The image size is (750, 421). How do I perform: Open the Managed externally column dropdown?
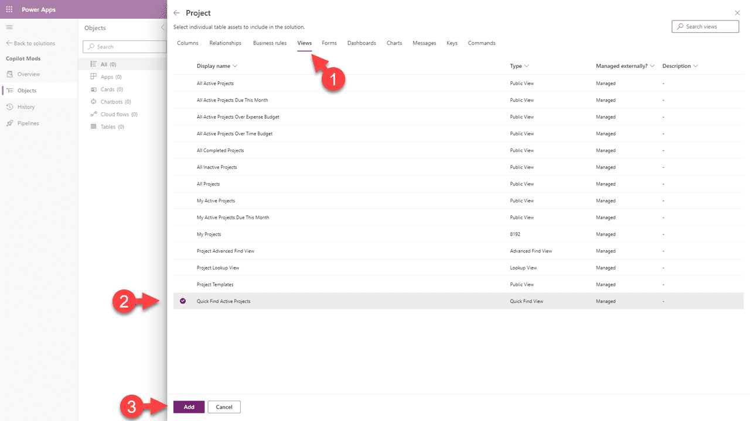pyautogui.click(x=652, y=65)
